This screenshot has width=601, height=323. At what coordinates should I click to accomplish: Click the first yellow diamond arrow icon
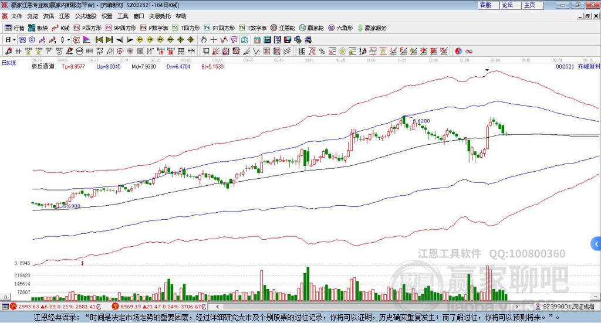[140, 40]
